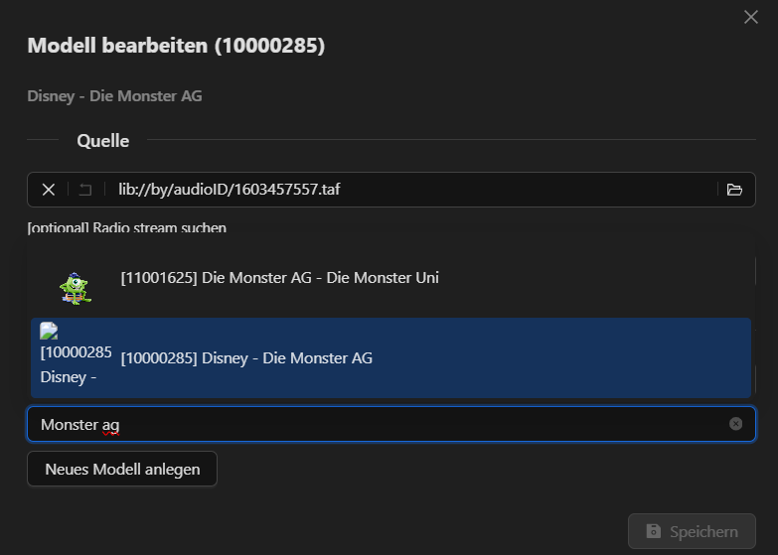
Task: Click the gray Disney - Die Monster AG subtitle
Action: [114, 96]
